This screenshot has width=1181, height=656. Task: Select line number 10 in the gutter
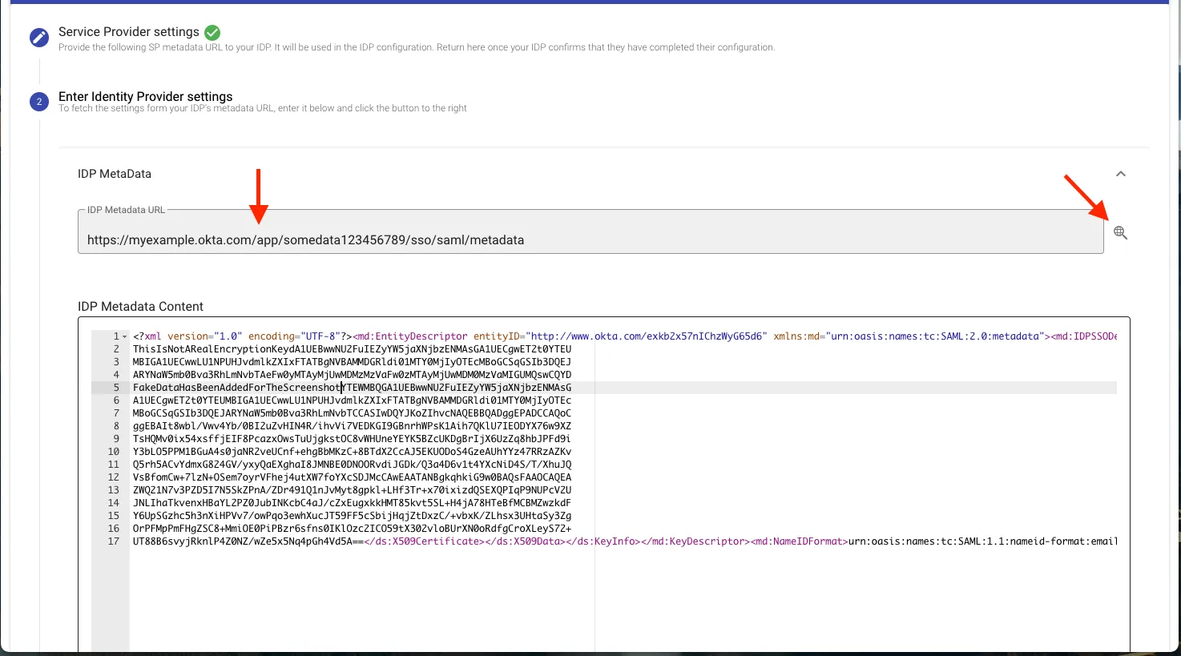(x=114, y=452)
